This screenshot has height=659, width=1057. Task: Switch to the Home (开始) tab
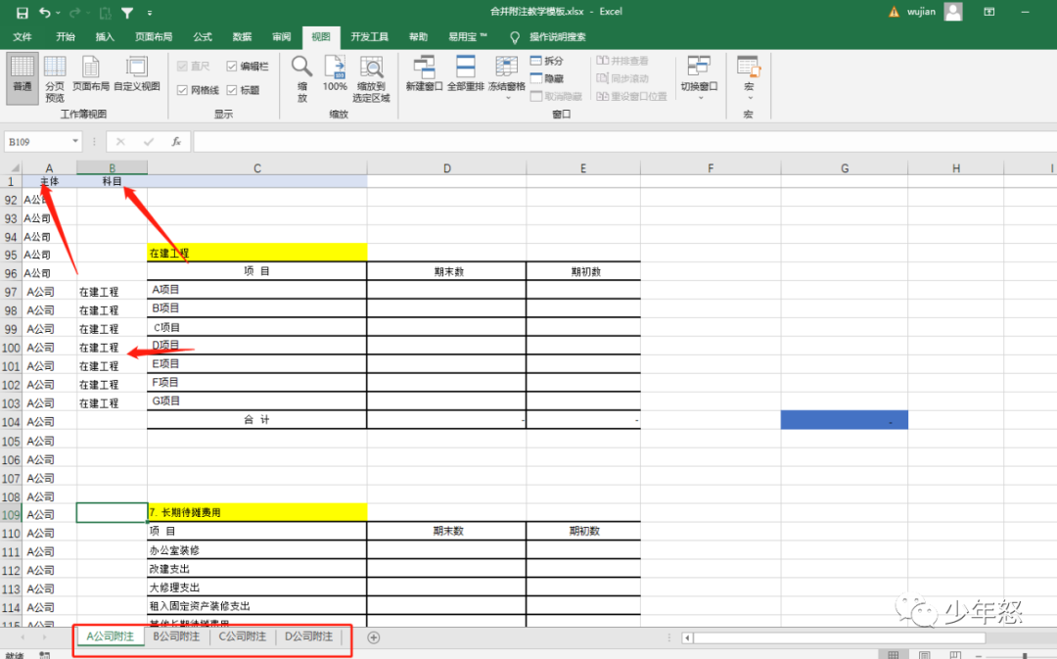[66, 37]
